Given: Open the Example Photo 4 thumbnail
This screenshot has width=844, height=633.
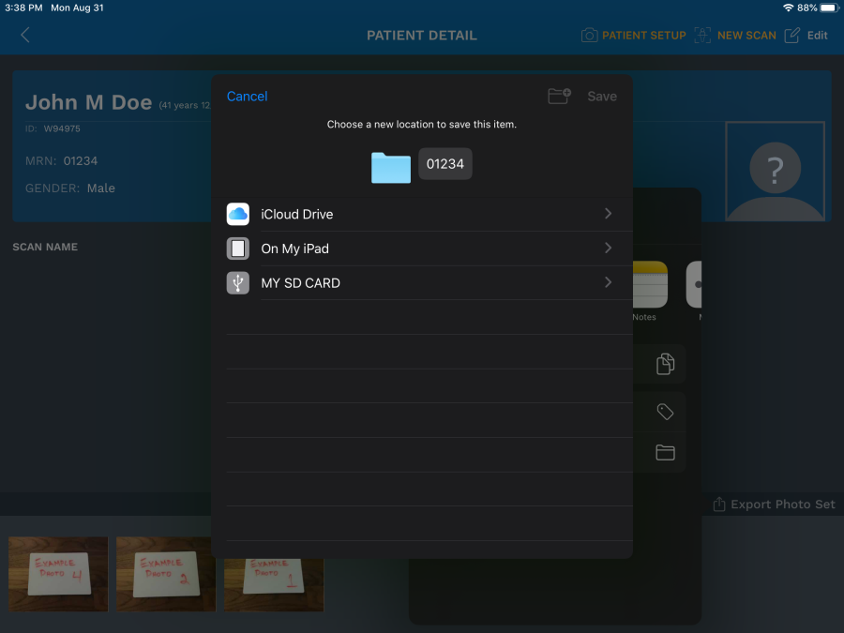Looking at the screenshot, I should click(x=58, y=574).
